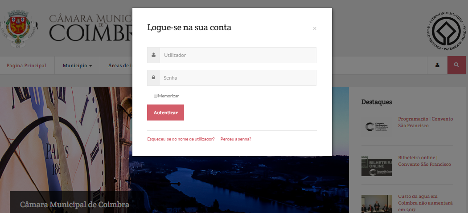468x213 pixels.
Task: Click the user icon beside Utilizador field
Action: point(153,55)
